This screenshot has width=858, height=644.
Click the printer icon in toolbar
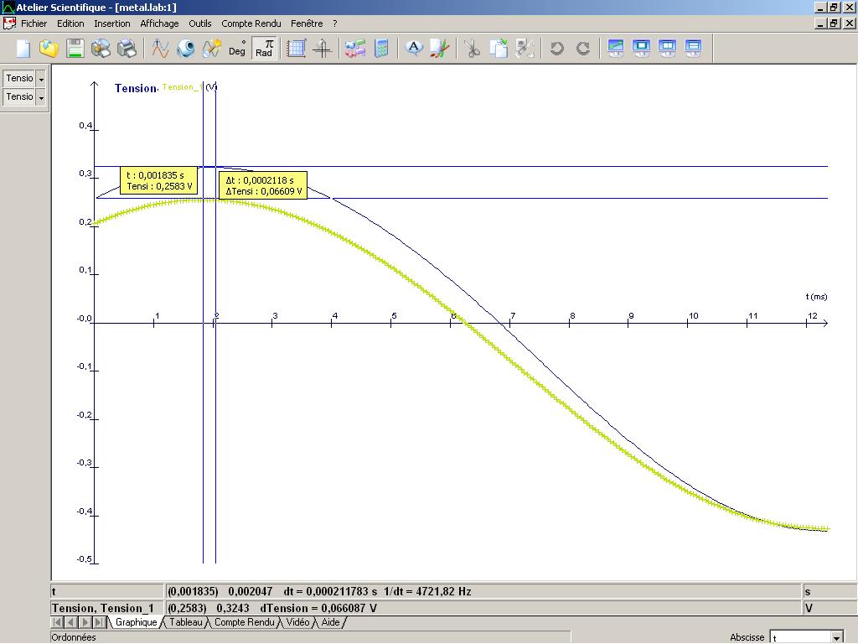tap(127, 49)
